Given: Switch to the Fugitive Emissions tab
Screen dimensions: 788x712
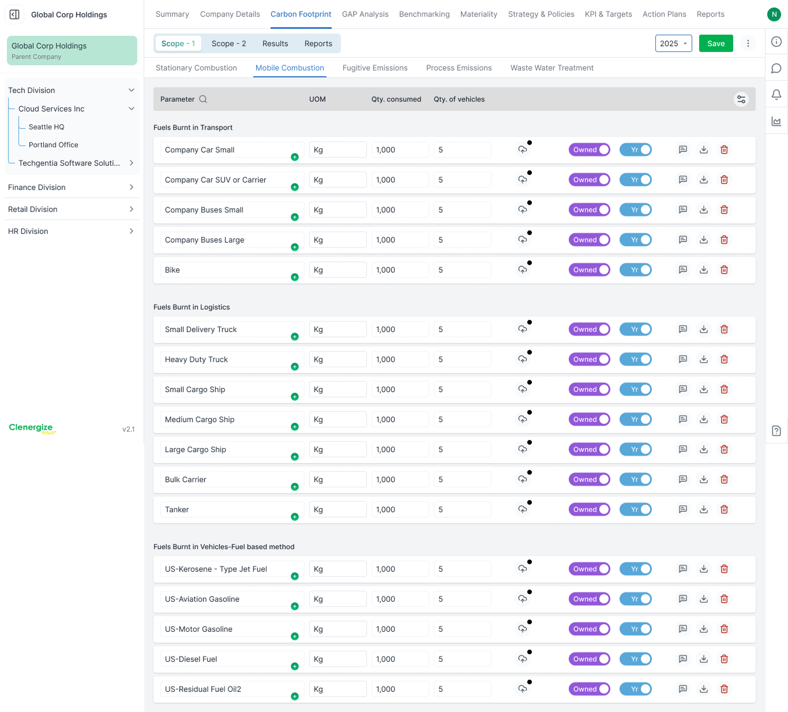Looking at the screenshot, I should pos(375,68).
